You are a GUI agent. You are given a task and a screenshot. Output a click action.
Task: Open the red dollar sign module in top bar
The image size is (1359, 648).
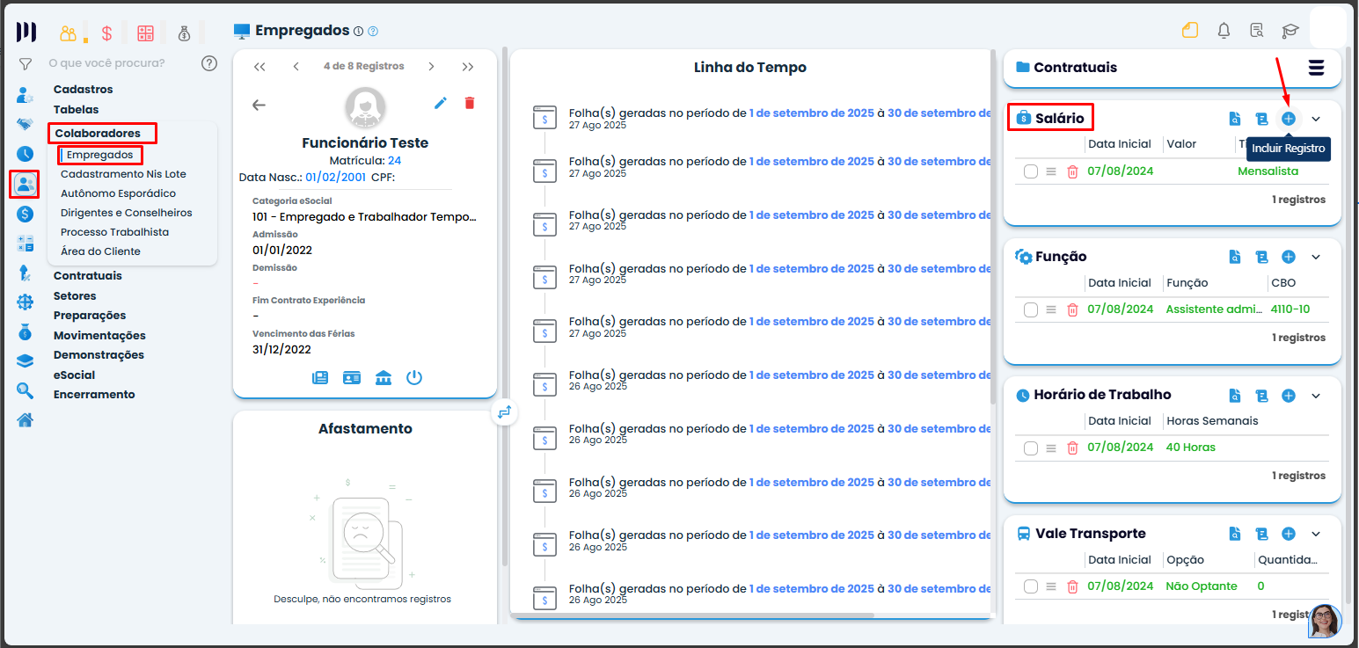tap(106, 33)
